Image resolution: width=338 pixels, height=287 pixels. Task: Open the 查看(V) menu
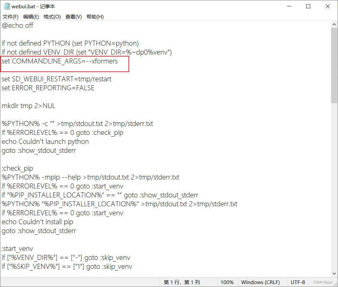click(x=74, y=17)
